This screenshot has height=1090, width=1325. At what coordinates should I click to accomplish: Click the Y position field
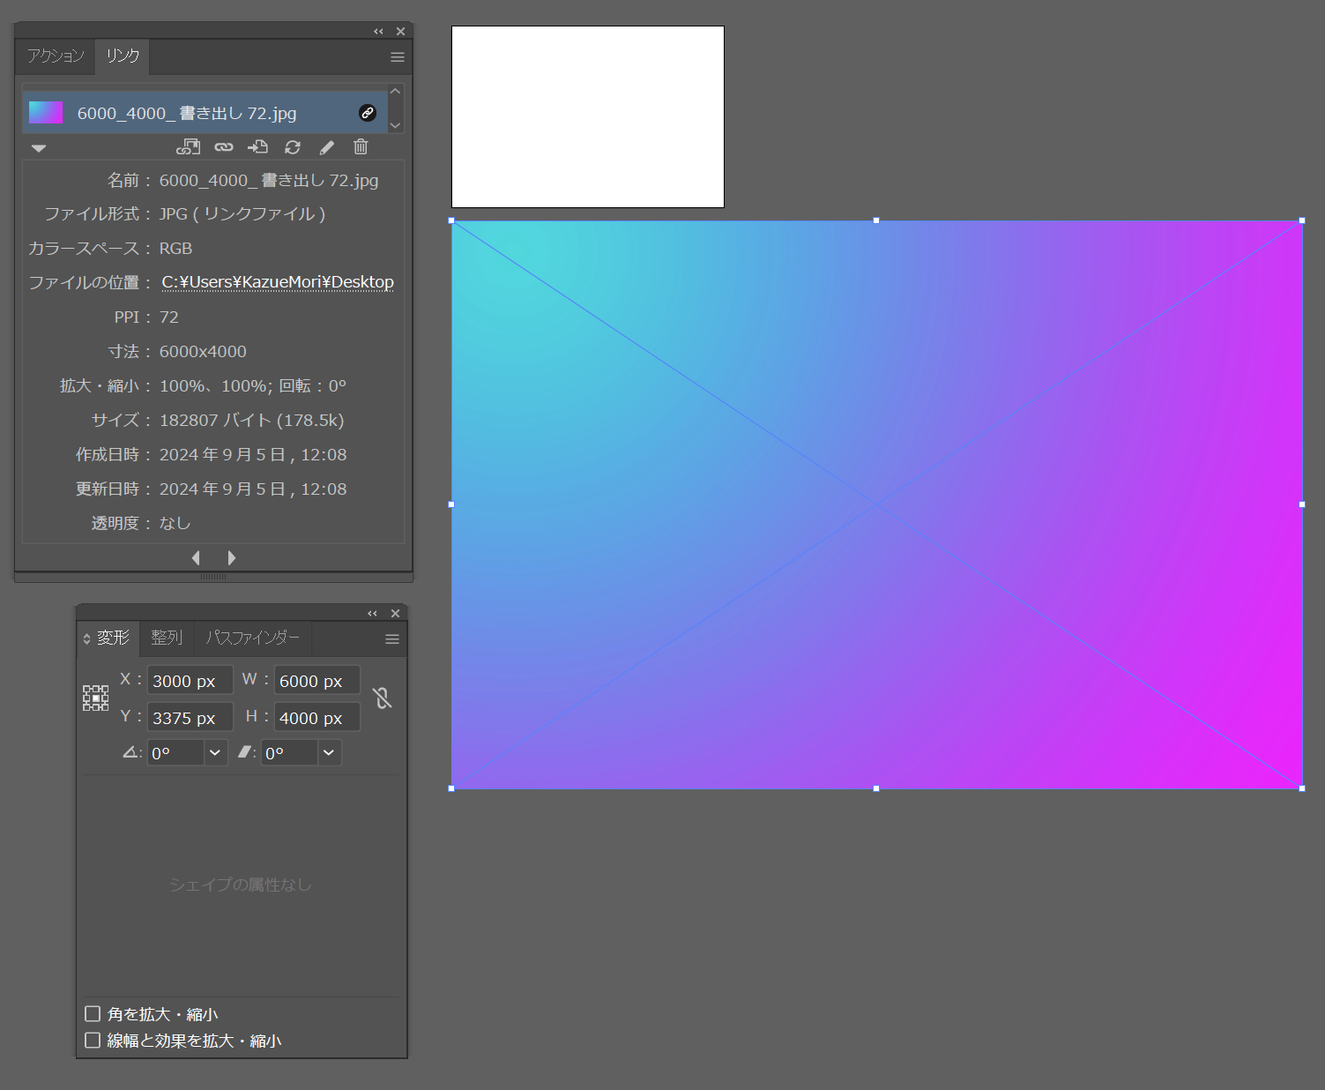coord(190,718)
